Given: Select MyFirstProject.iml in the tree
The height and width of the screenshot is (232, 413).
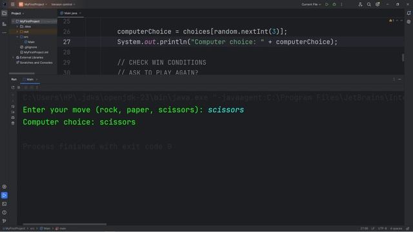Looking at the screenshot, I should [x=34, y=52].
